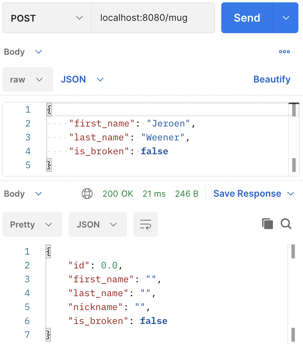
Task: Place cursor on "Weener" value
Action: coord(163,138)
